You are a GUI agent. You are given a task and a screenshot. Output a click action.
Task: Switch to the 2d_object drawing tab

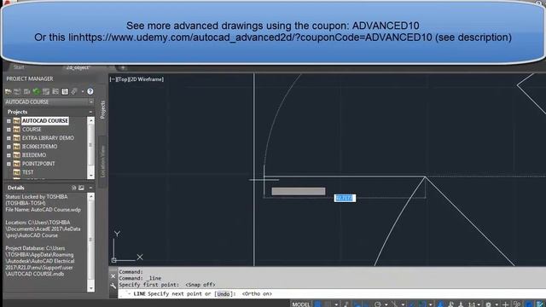pos(78,67)
